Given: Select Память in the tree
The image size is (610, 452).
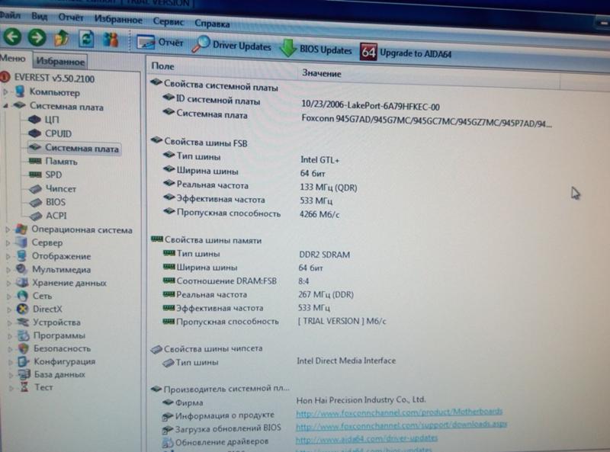Looking at the screenshot, I should pyautogui.click(x=61, y=161).
